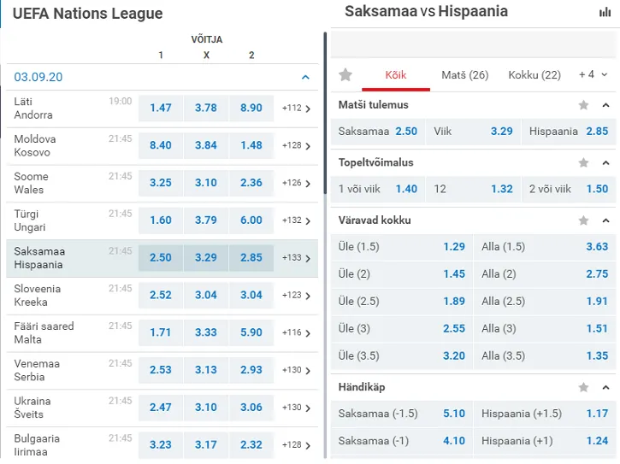
Task: Favorite the Matši tulemus market star
Action: 584,105
